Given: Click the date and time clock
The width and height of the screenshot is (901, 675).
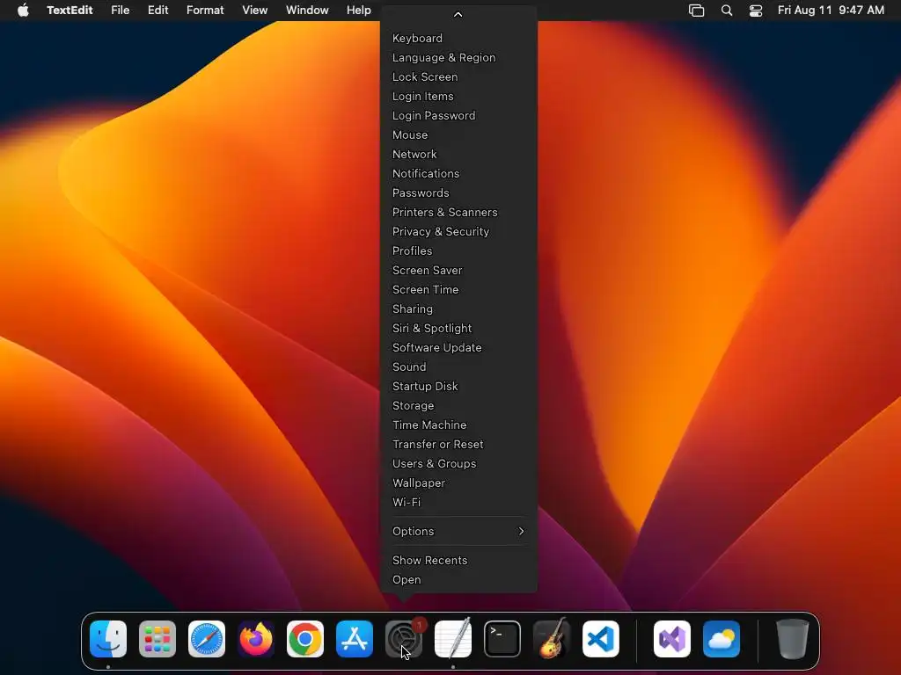Looking at the screenshot, I should pyautogui.click(x=831, y=11).
